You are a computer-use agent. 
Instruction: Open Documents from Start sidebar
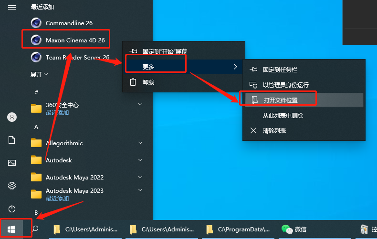12,140
